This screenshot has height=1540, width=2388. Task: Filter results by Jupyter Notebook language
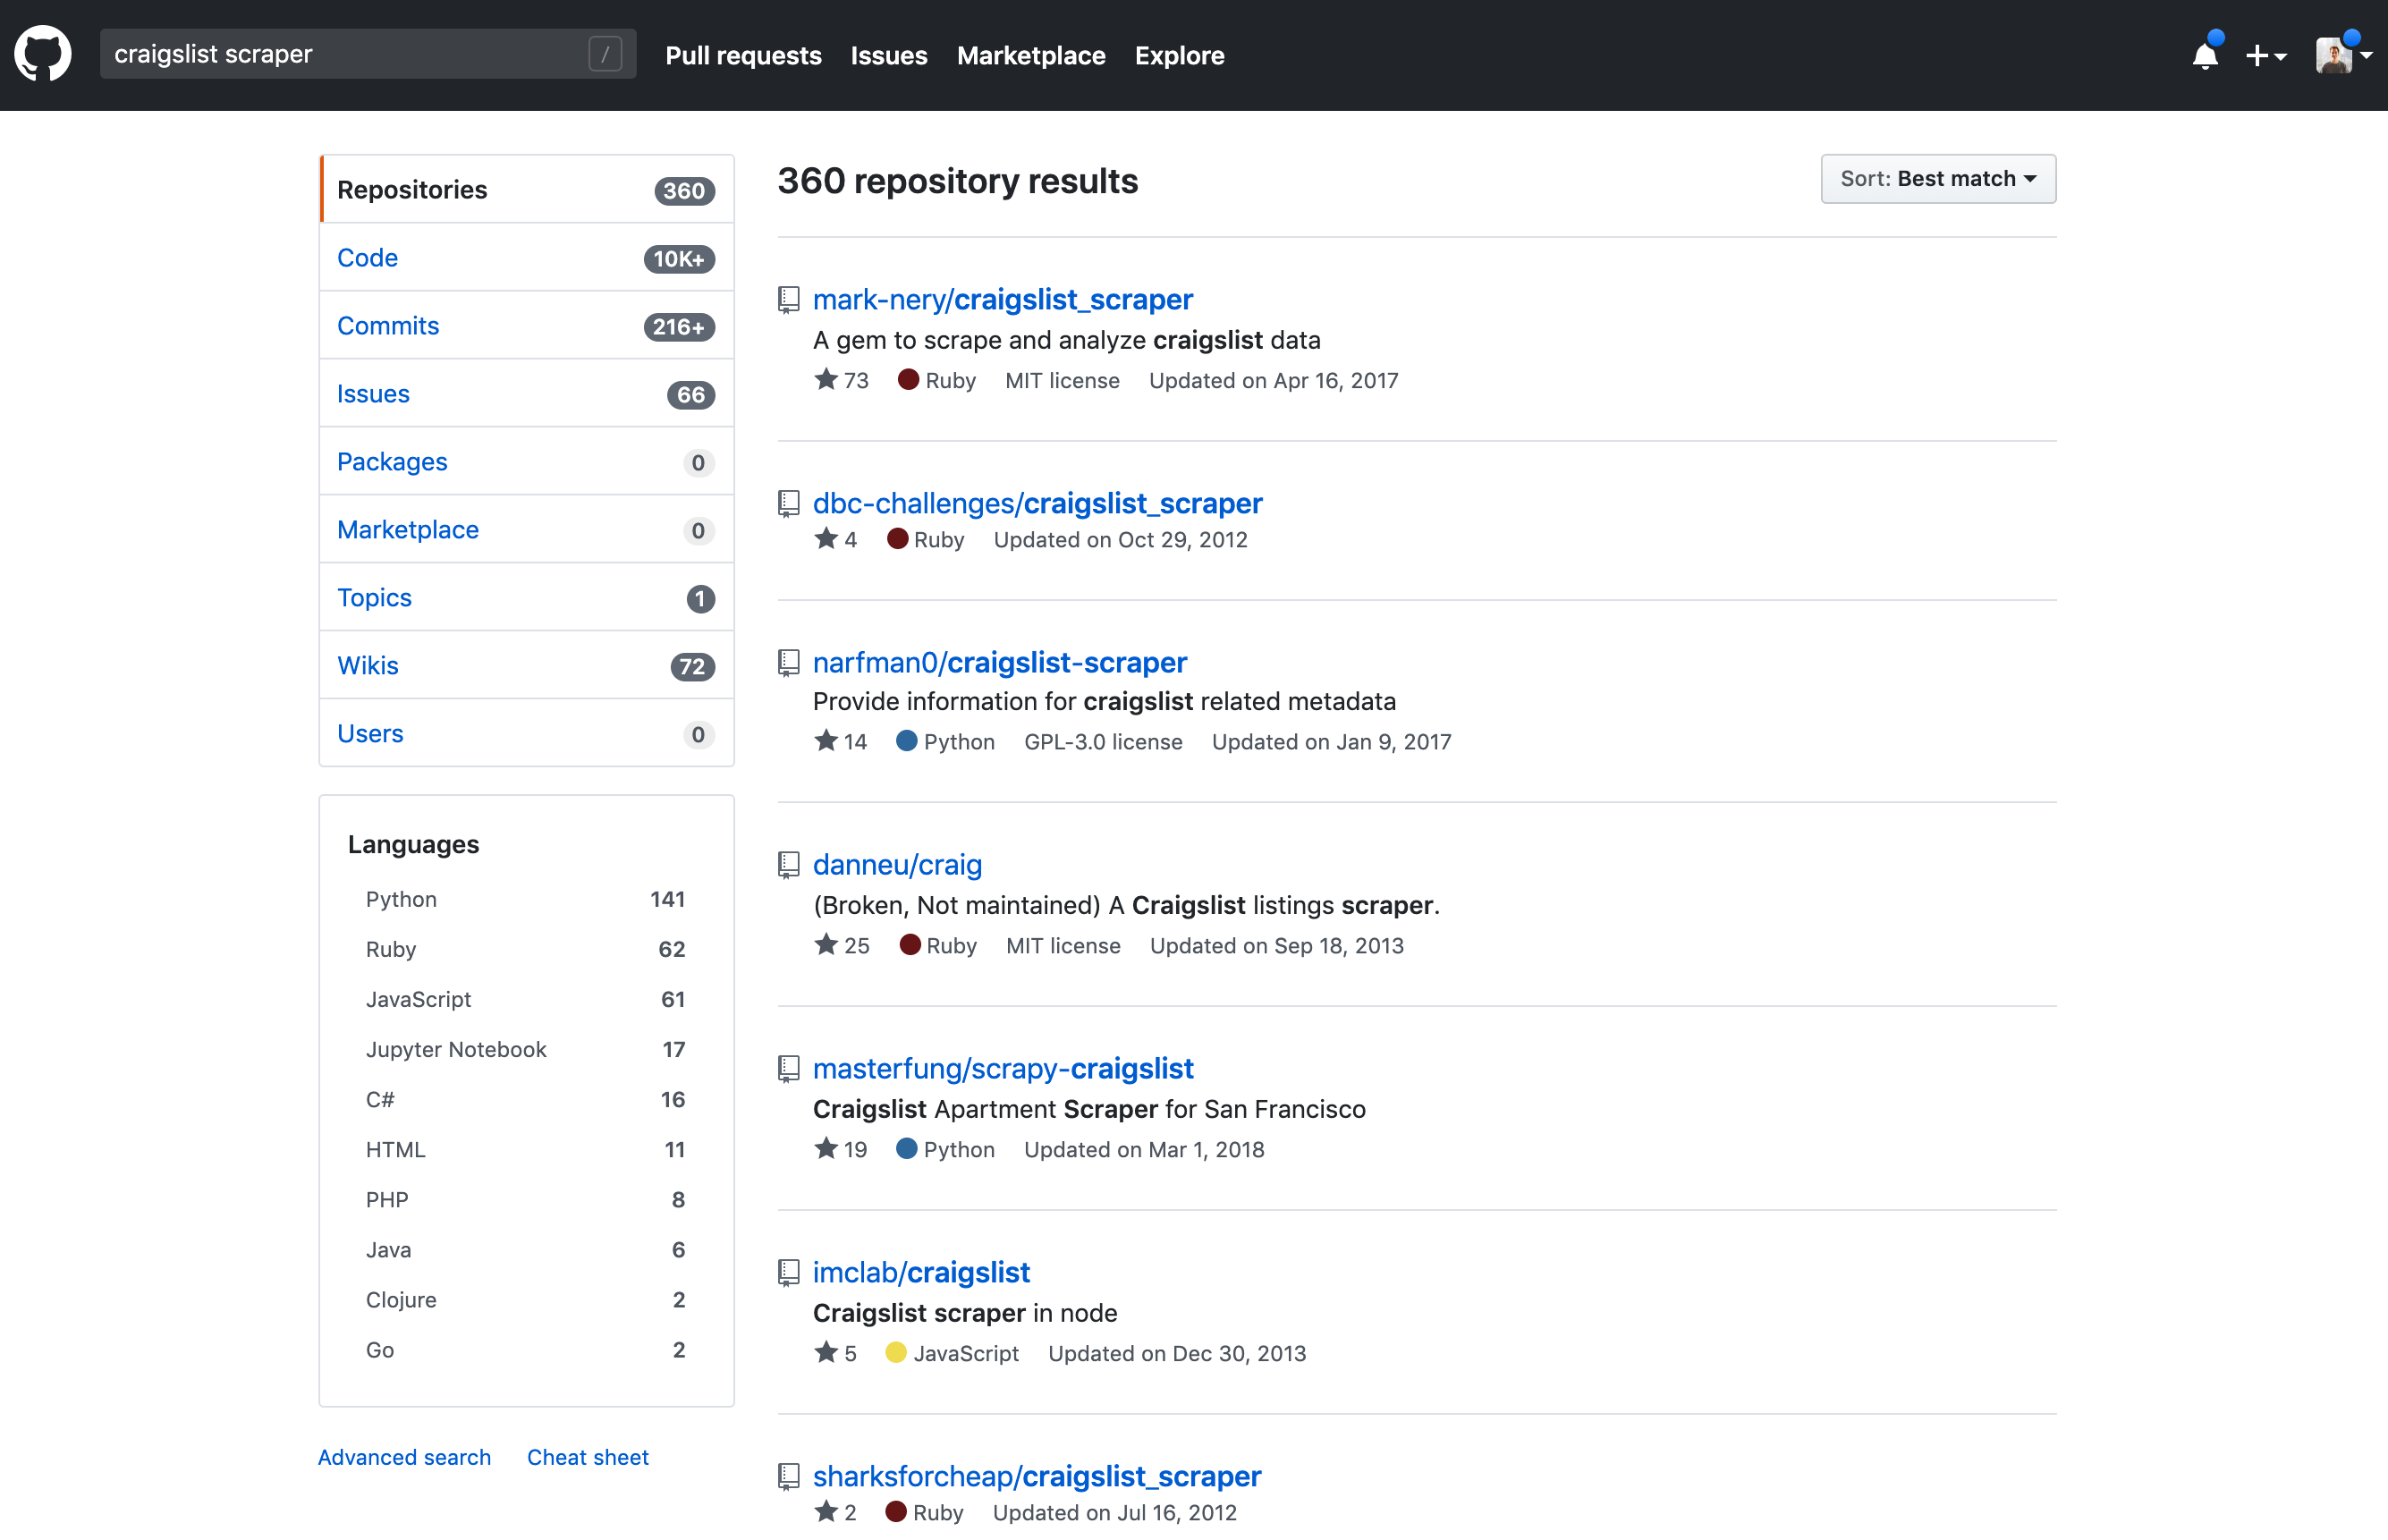(x=526, y=1049)
